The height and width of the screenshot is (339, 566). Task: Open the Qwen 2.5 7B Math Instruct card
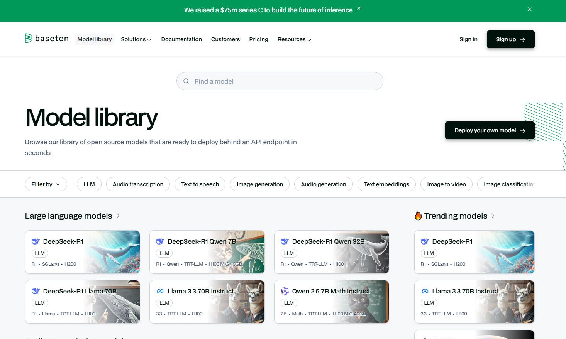[331, 302]
